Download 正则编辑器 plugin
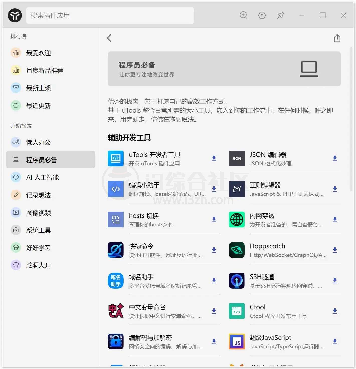This screenshot has height=369, width=356. (x=335, y=189)
